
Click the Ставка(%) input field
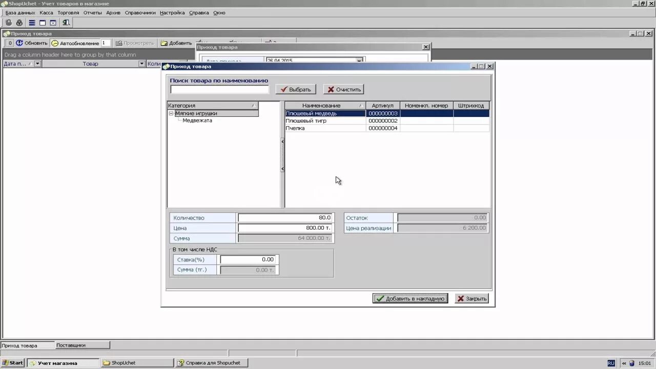tap(248, 259)
